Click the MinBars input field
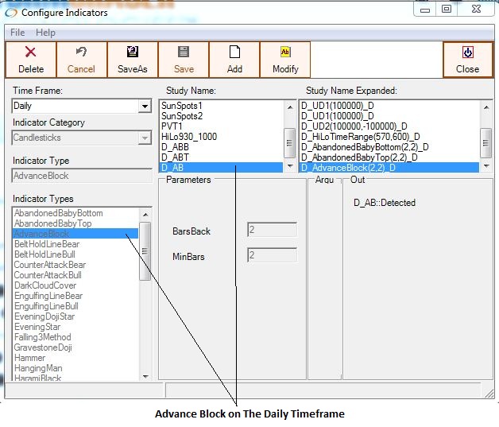The width and height of the screenshot is (499, 427). (272, 256)
